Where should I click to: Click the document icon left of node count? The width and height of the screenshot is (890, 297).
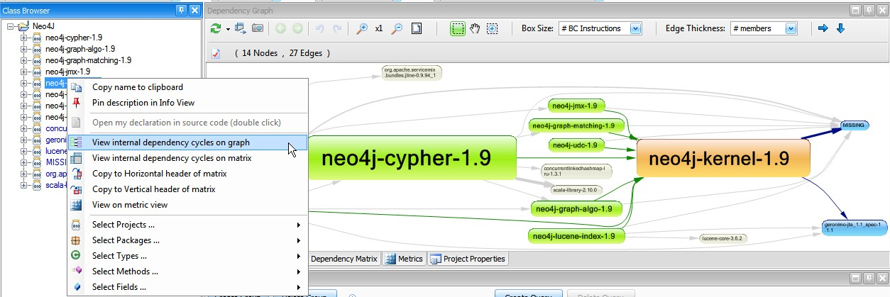(x=216, y=53)
